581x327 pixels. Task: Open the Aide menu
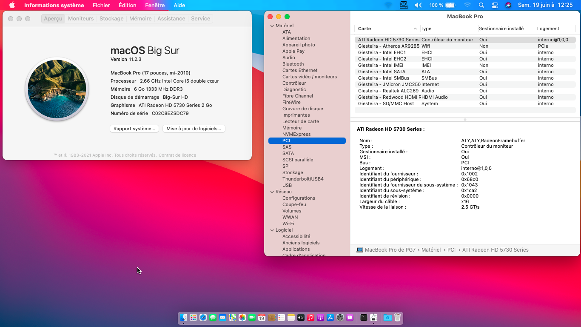click(179, 5)
